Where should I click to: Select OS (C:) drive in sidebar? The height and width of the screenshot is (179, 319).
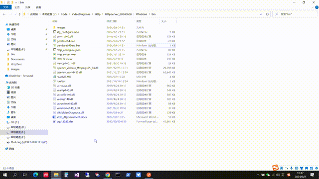[15, 122]
